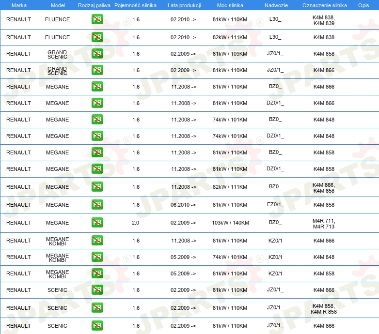This screenshot has height=334, width=379.
Task: Click petrol fuel icon in Fluence 82kW row
Action: (97, 37)
